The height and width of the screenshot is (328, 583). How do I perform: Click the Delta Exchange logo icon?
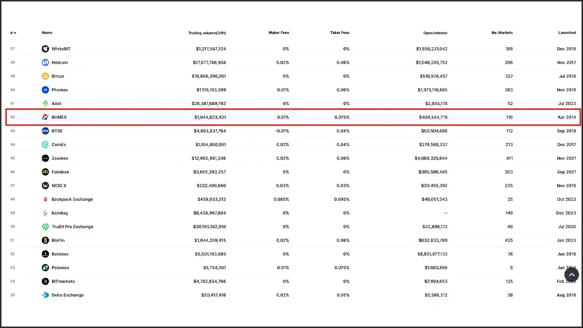click(45, 295)
